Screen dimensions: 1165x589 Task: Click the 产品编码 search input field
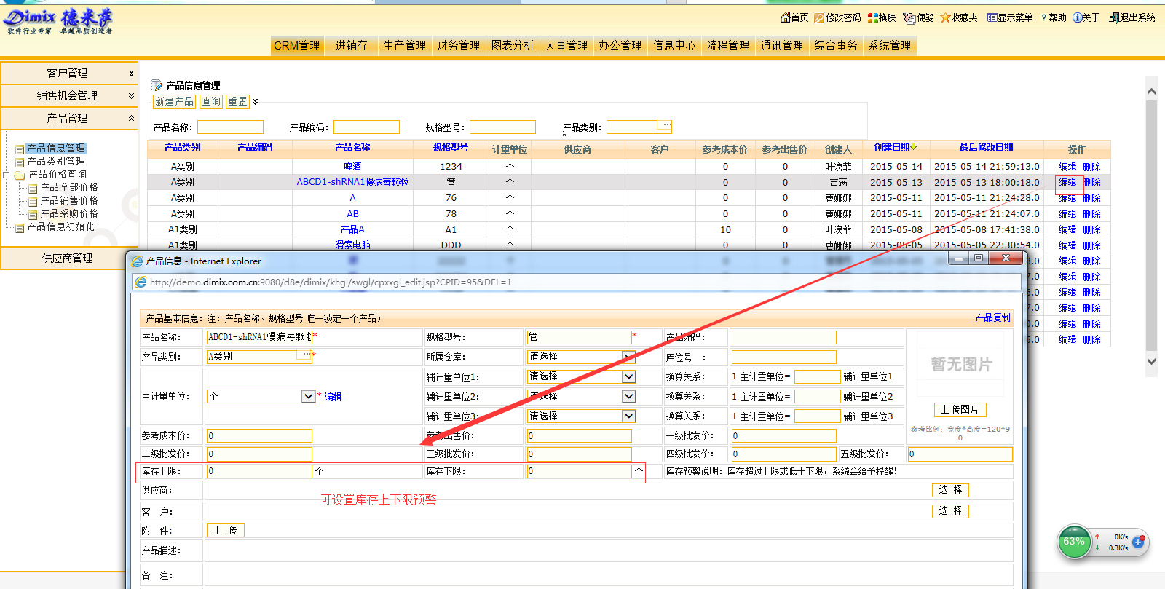[x=366, y=127]
